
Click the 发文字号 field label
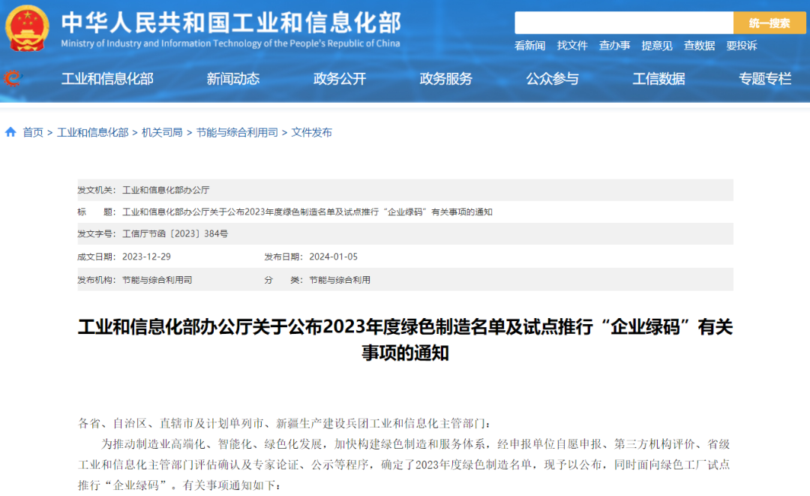[97, 234]
